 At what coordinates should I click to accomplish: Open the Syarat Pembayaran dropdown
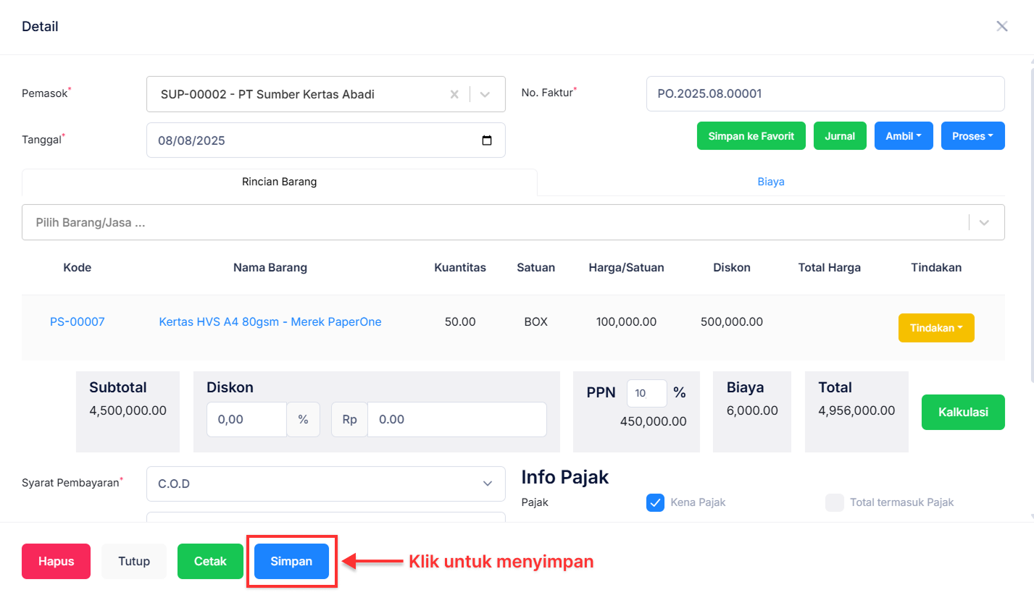487,484
